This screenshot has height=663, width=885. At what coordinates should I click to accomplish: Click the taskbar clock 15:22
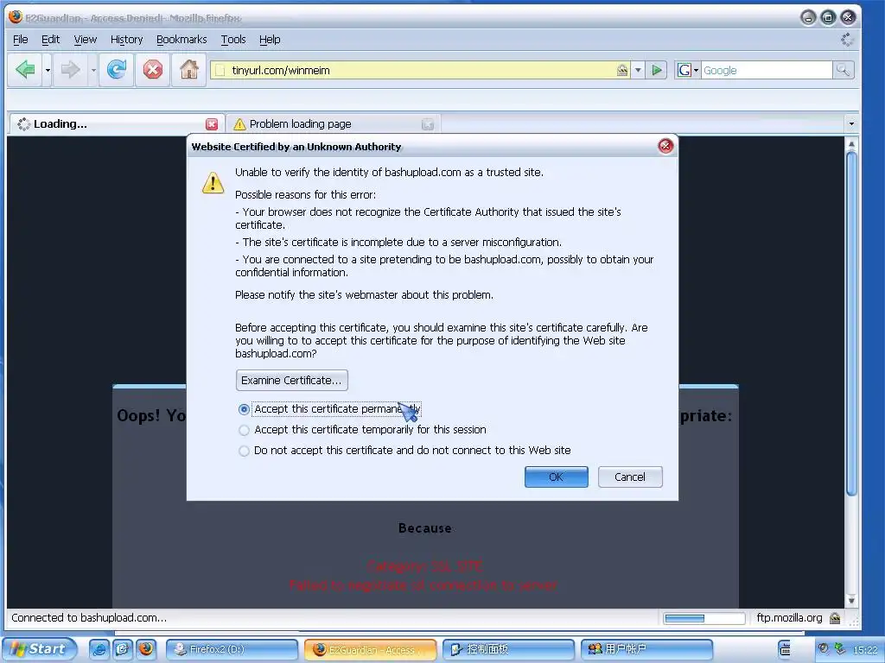(865, 650)
